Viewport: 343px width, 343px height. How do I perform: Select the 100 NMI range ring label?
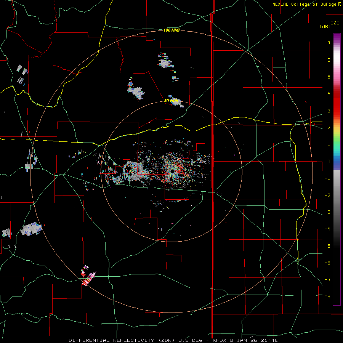pos(171,30)
